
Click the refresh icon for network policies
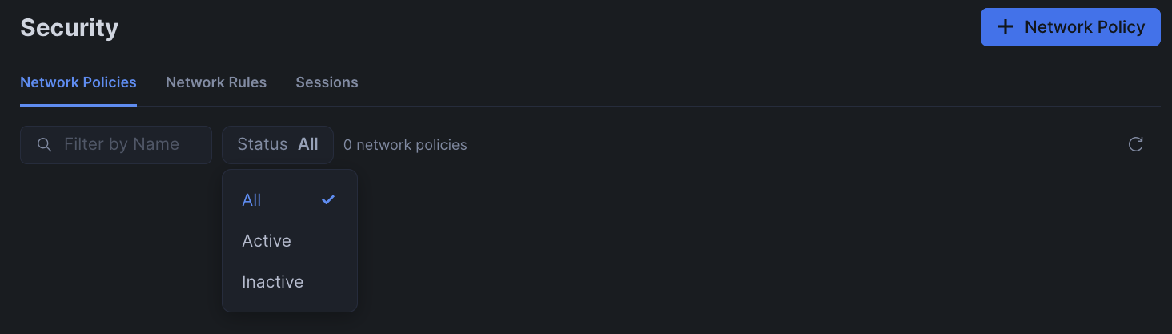[x=1135, y=144]
